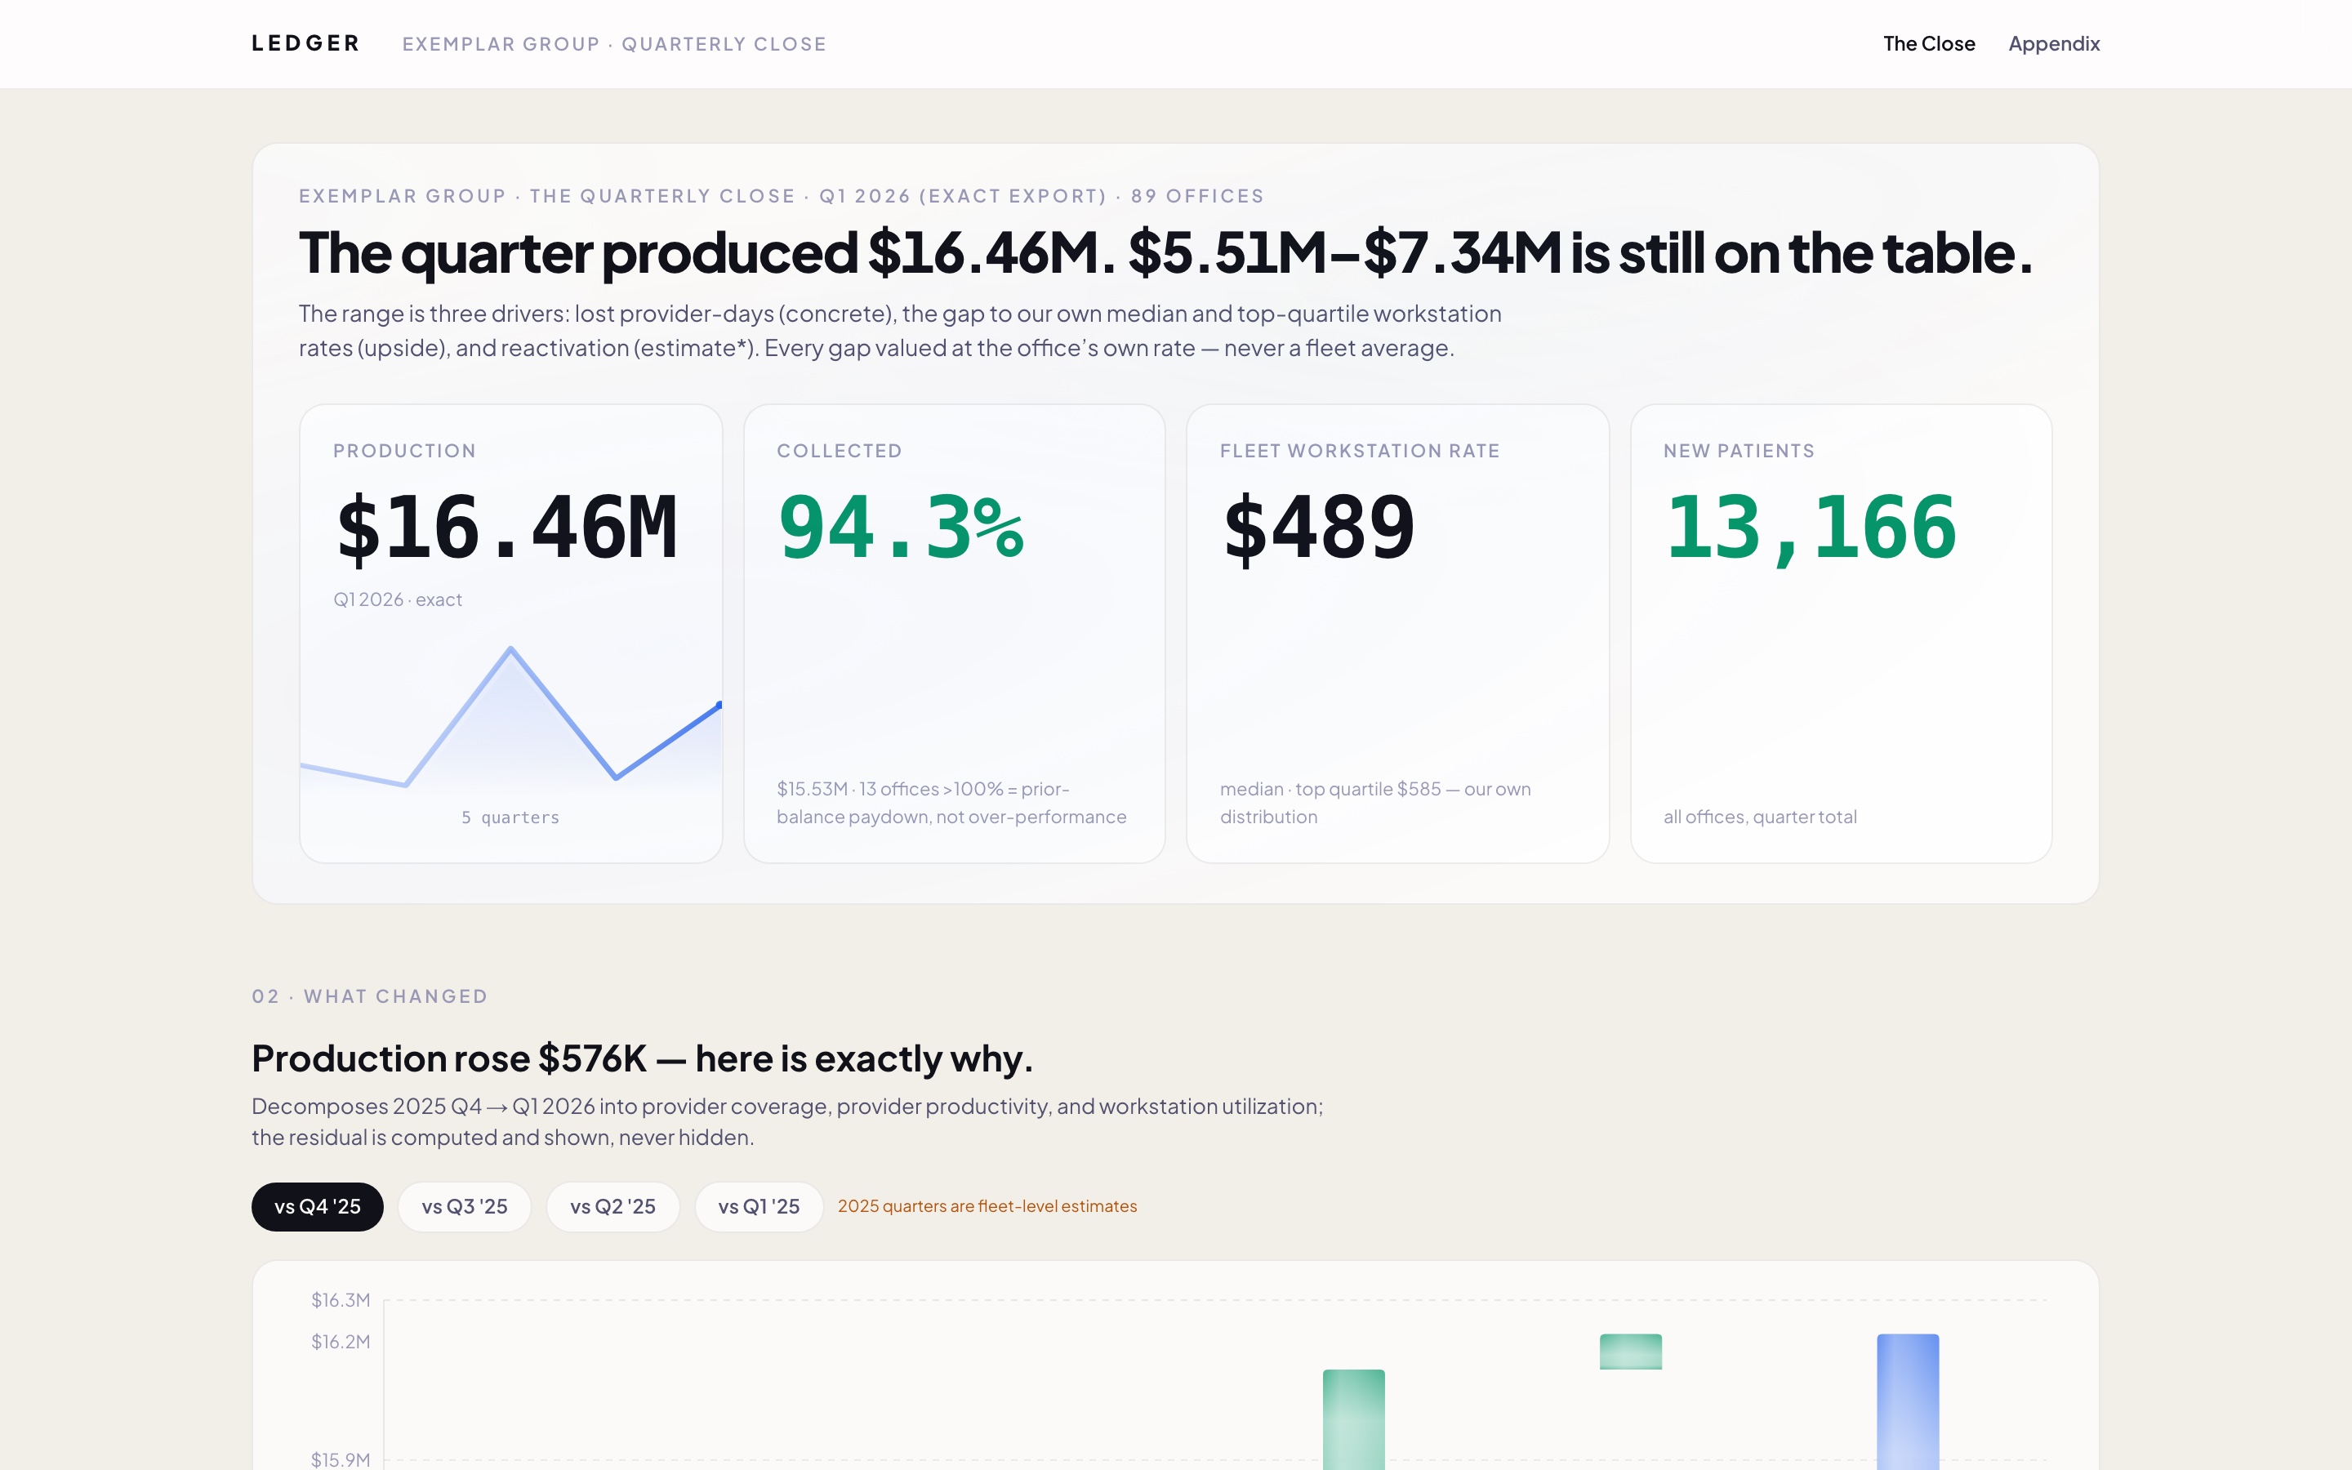This screenshot has height=1470, width=2352.
Task: Click the taller green waterfall bar
Action: [1354, 1419]
